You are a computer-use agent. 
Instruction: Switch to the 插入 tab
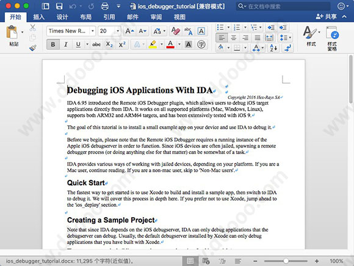pyautogui.click(x=39, y=17)
